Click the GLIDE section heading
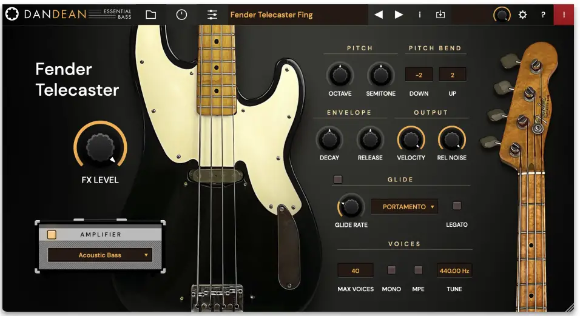The image size is (580, 316). [400, 180]
